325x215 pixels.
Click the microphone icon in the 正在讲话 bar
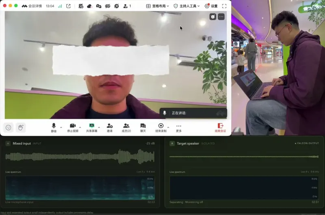(165, 113)
